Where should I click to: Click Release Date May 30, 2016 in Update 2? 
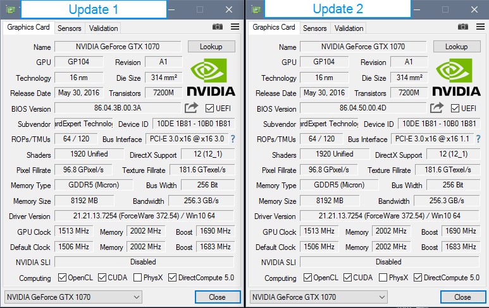tap(325, 93)
